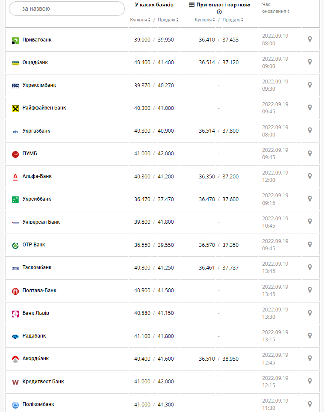Open the Укрсиббанк bank link
The height and width of the screenshot is (412, 324).
(x=37, y=199)
